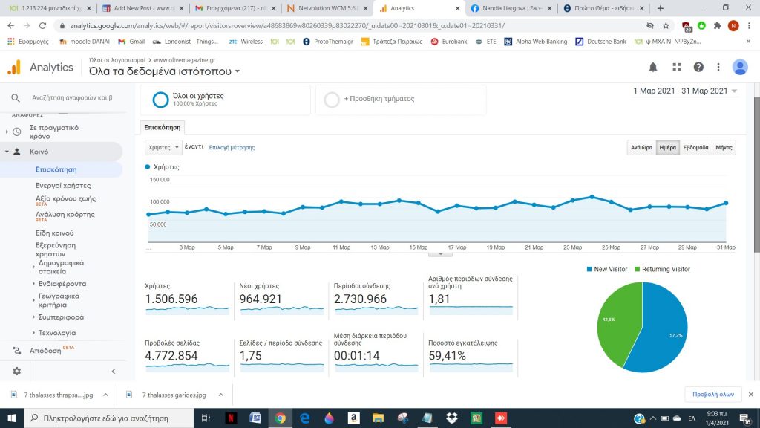Click the search reports magnifier icon
The image size is (760, 428).
16,98
